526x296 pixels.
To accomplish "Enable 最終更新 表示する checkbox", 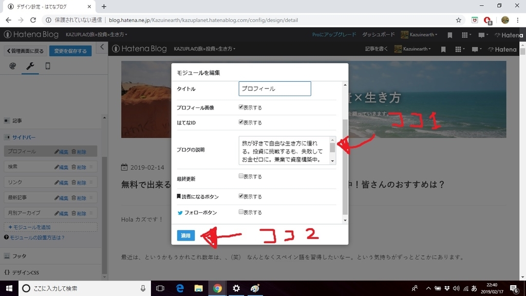I will tap(241, 176).
